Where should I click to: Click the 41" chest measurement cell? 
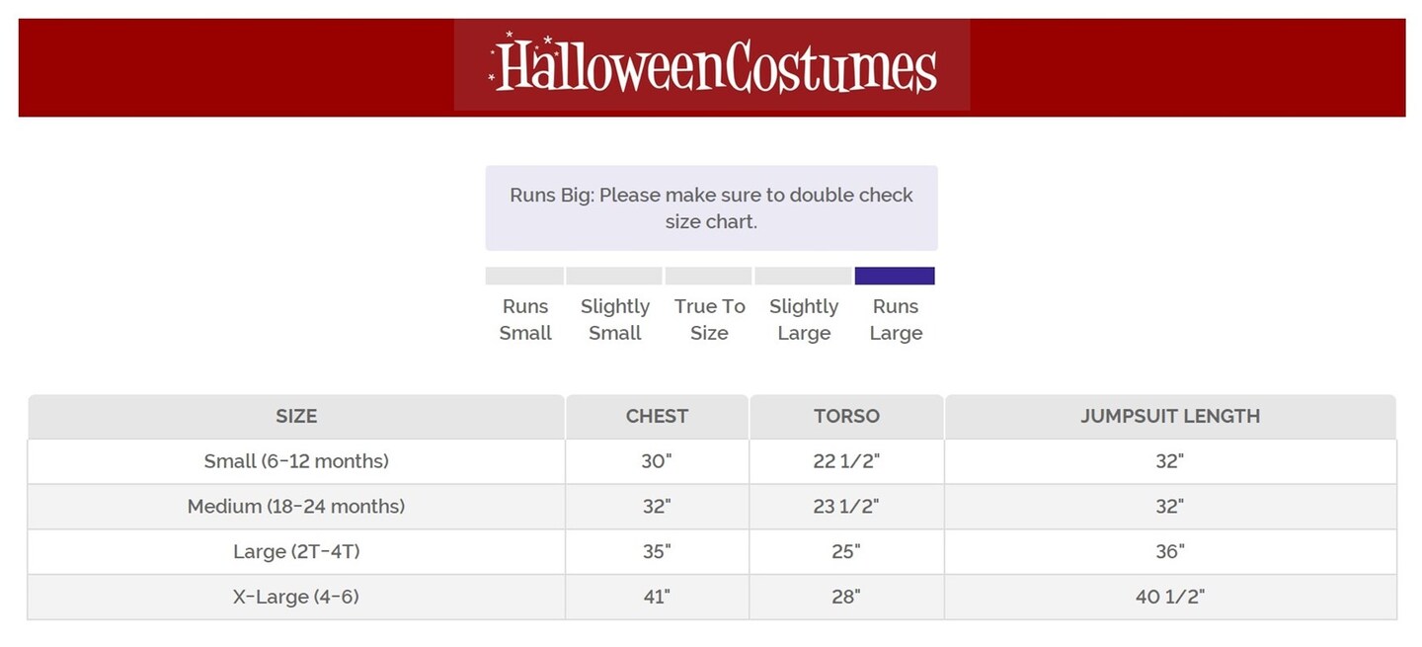point(657,597)
